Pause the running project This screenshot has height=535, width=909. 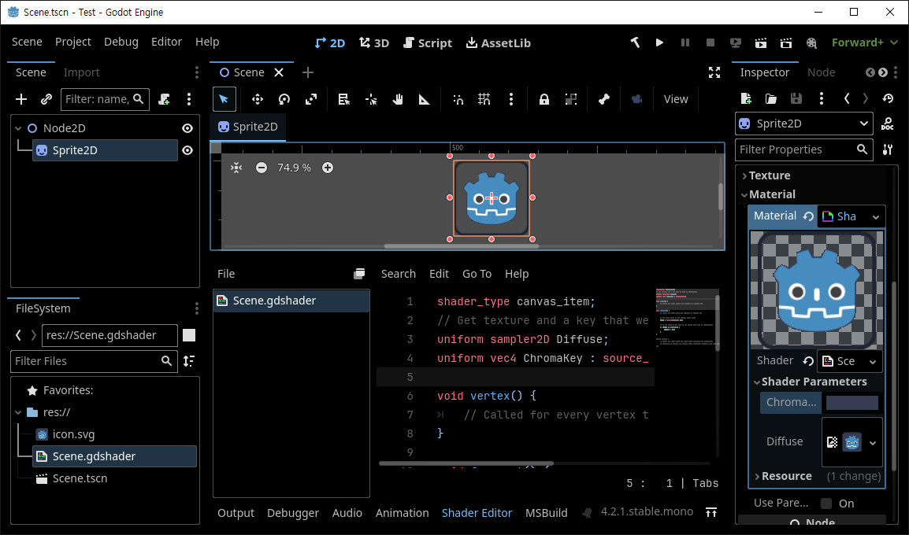pyautogui.click(x=685, y=42)
